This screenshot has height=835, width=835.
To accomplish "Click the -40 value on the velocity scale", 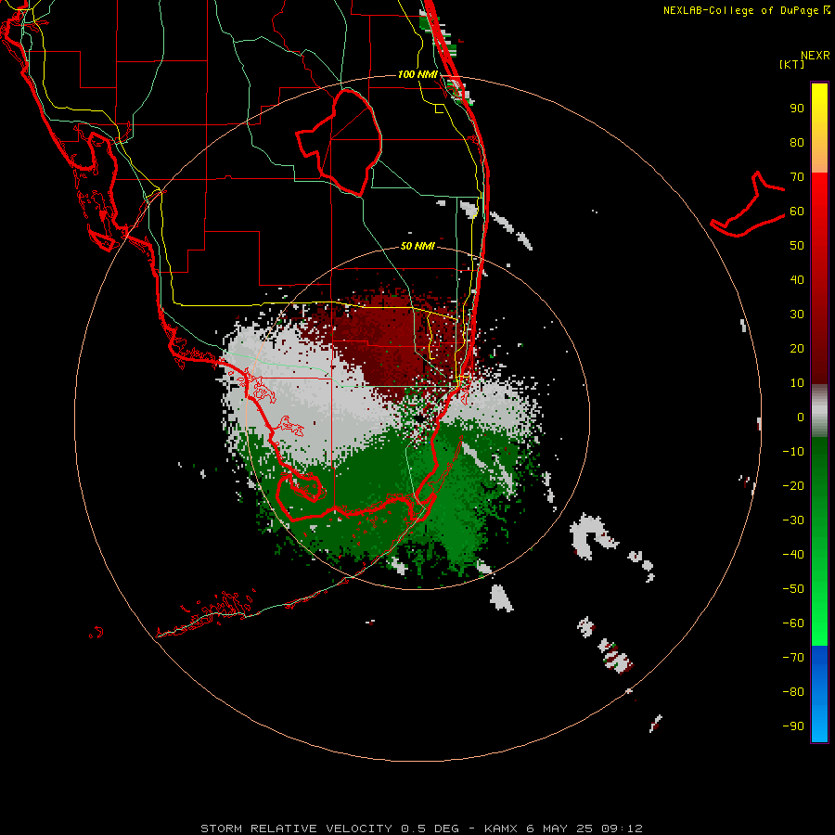I will (x=793, y=555).
